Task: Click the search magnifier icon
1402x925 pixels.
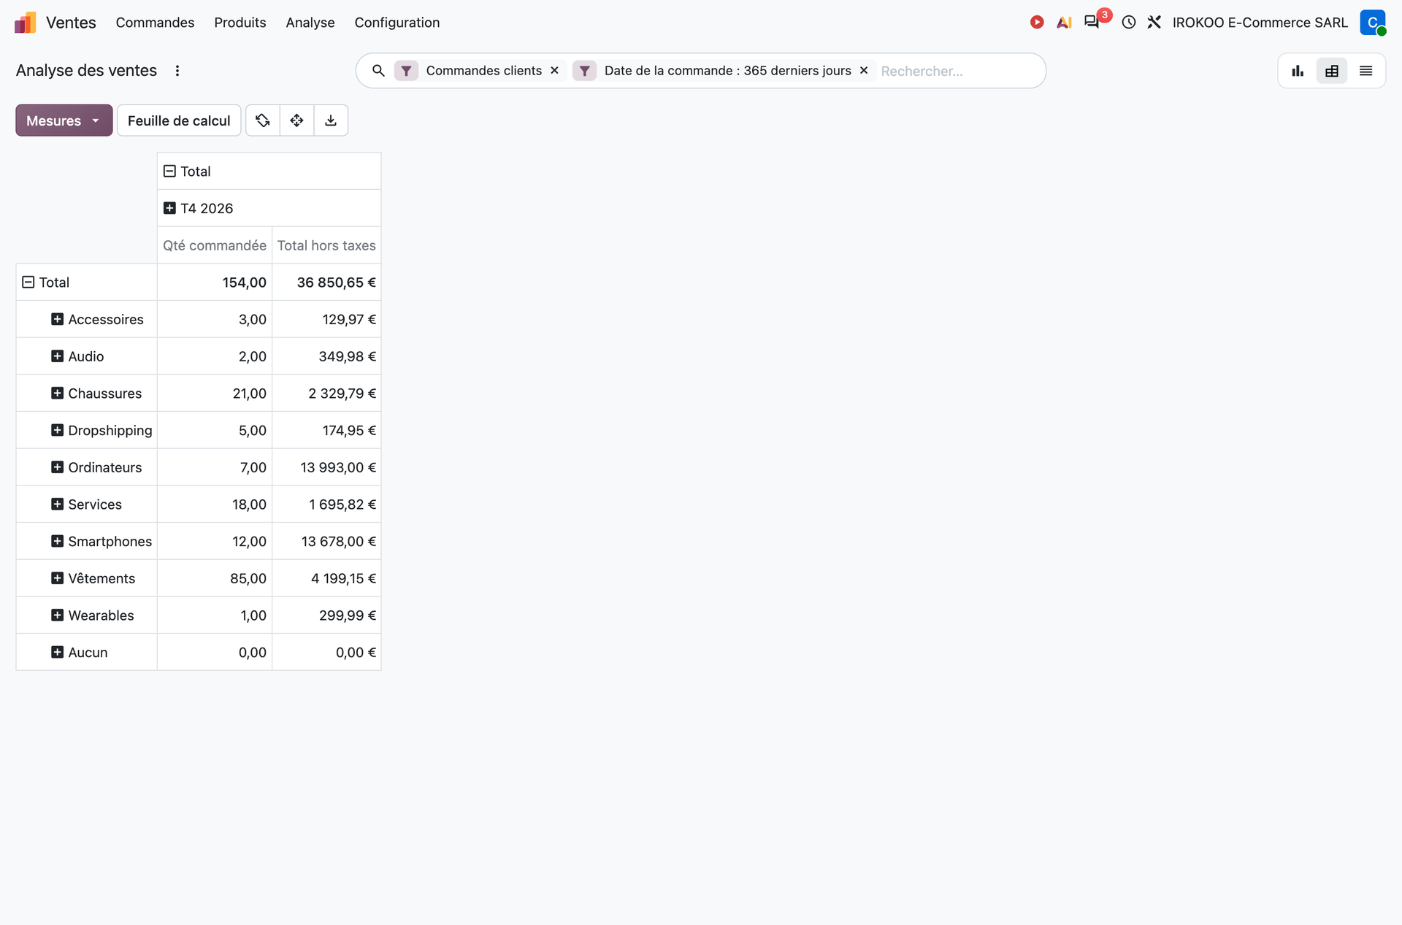Action: click(378, 71)
